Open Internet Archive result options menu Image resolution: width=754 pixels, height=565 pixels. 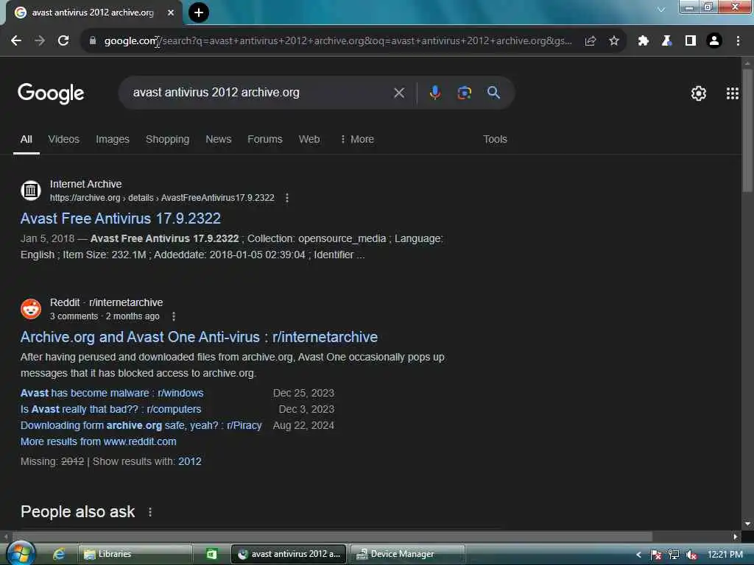tap(287, 198)
